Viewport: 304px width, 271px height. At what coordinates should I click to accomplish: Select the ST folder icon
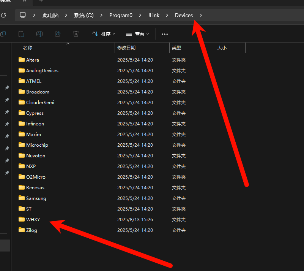pos(22,209)
